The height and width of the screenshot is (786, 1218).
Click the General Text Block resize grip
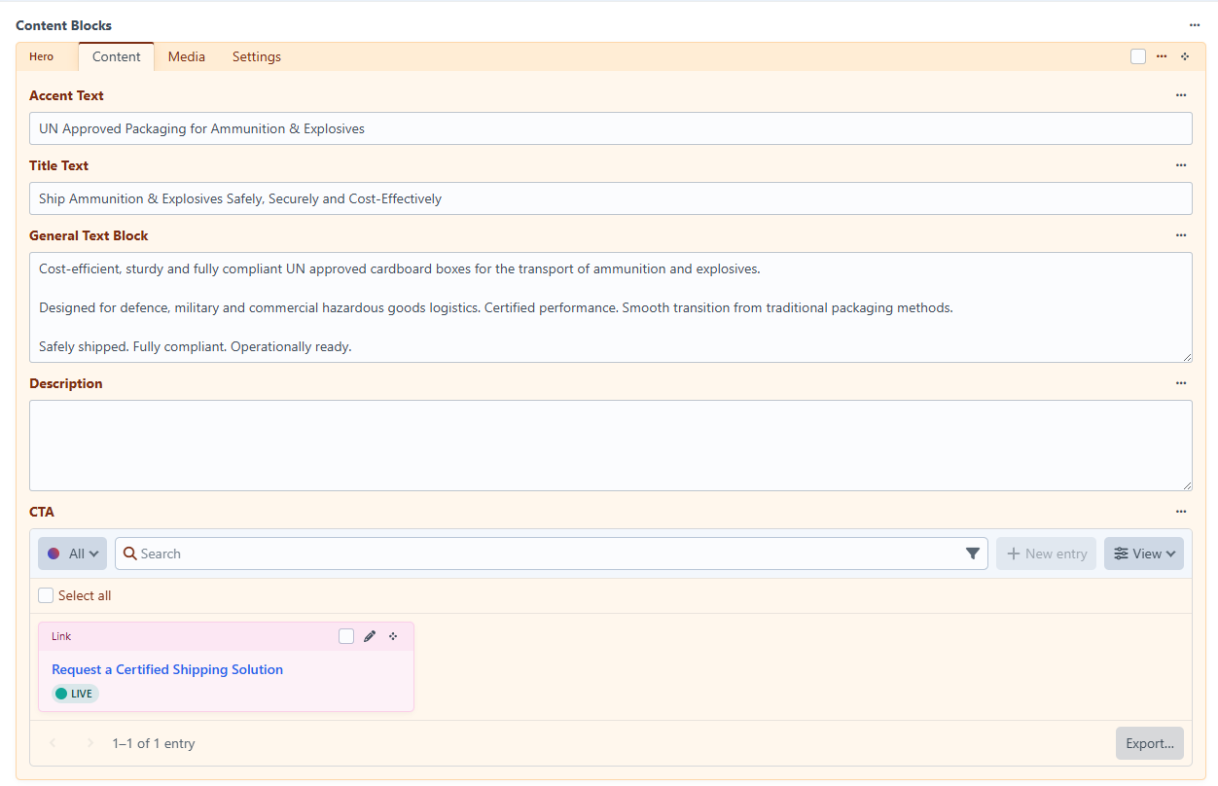[1186, 356]
